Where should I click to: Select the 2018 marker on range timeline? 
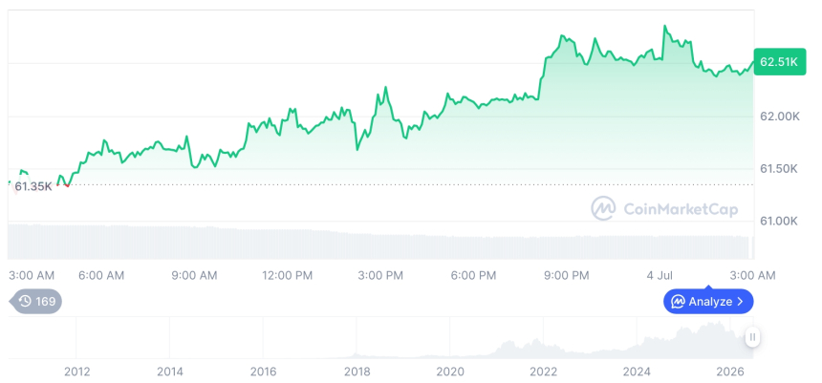coord(357,372)
